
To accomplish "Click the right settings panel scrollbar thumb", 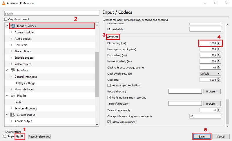I will pos(227,112).
